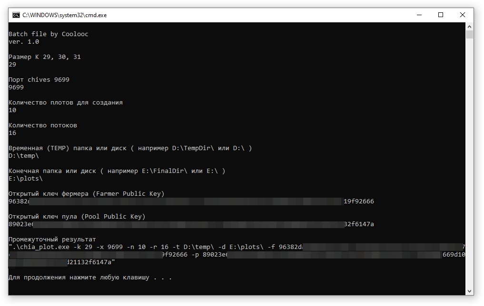
Task: Click 'Открытый ключ пула (Pool Public Key)'
Action: pyautogui.click(x=77, y=217)
